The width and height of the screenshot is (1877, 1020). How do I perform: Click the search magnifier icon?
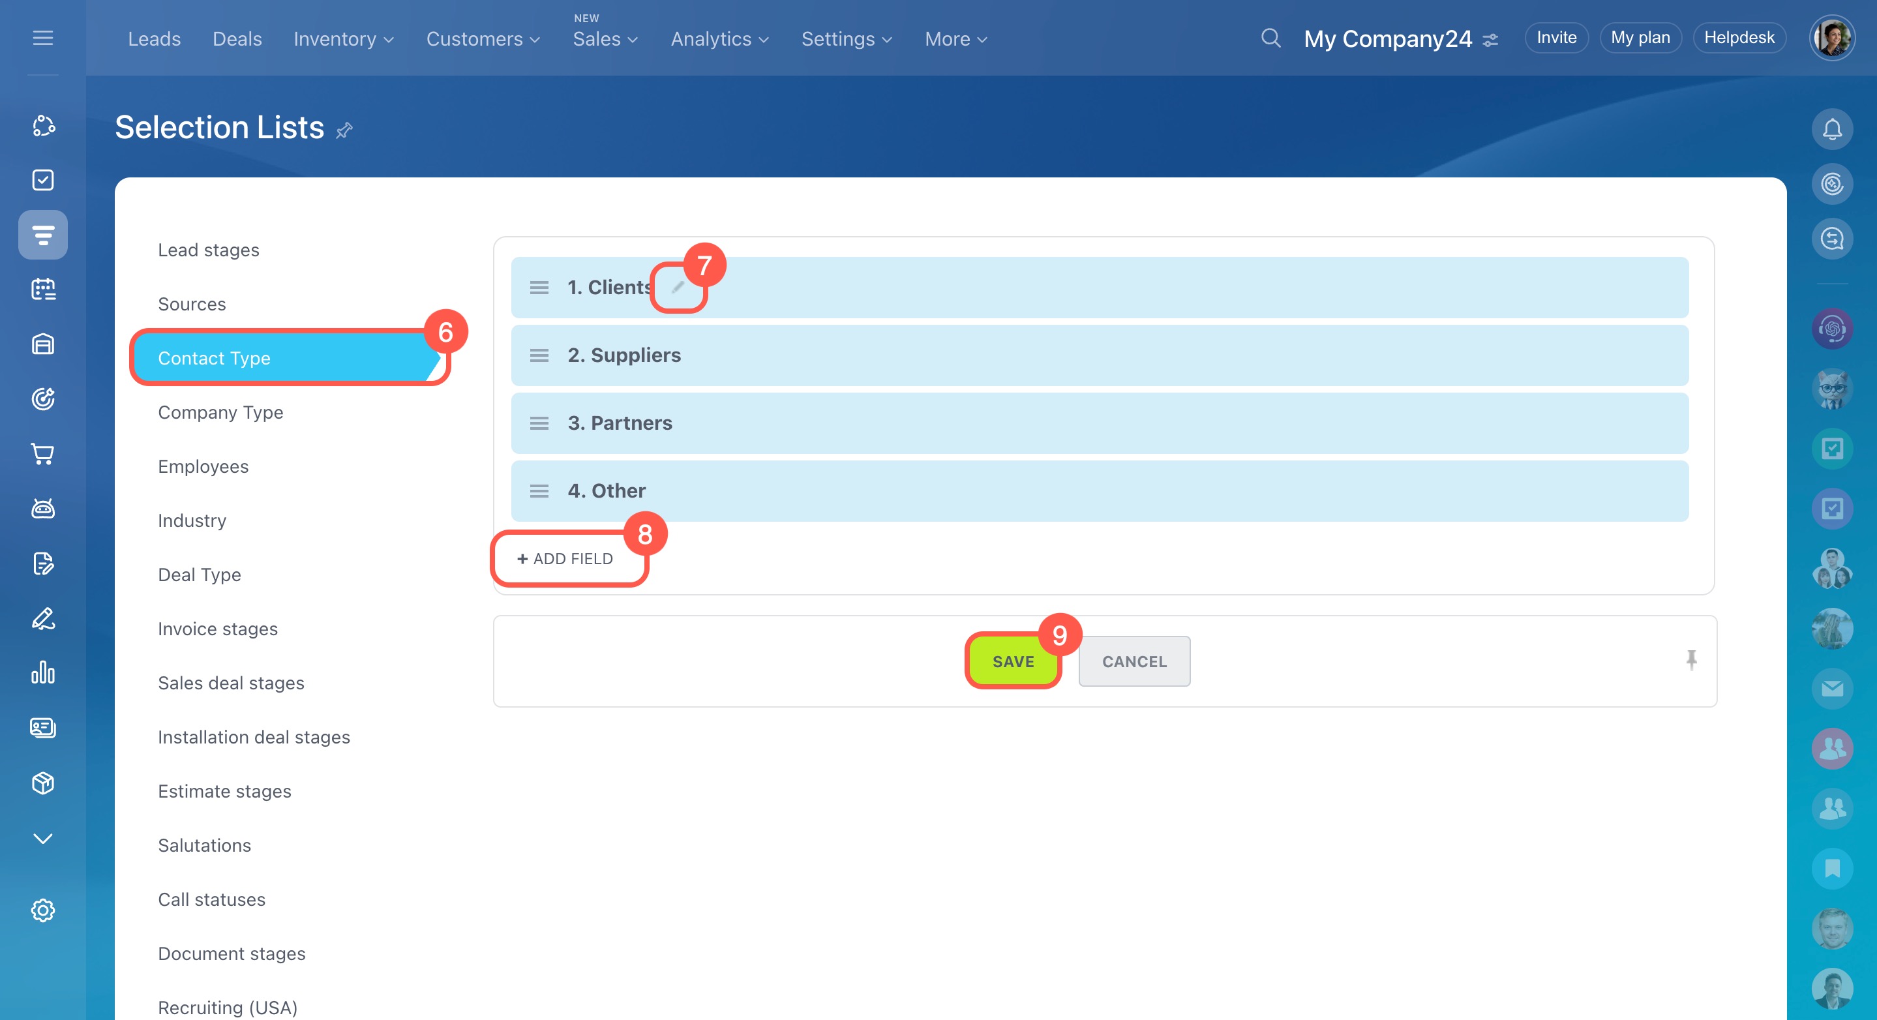tap(1270, 38)
